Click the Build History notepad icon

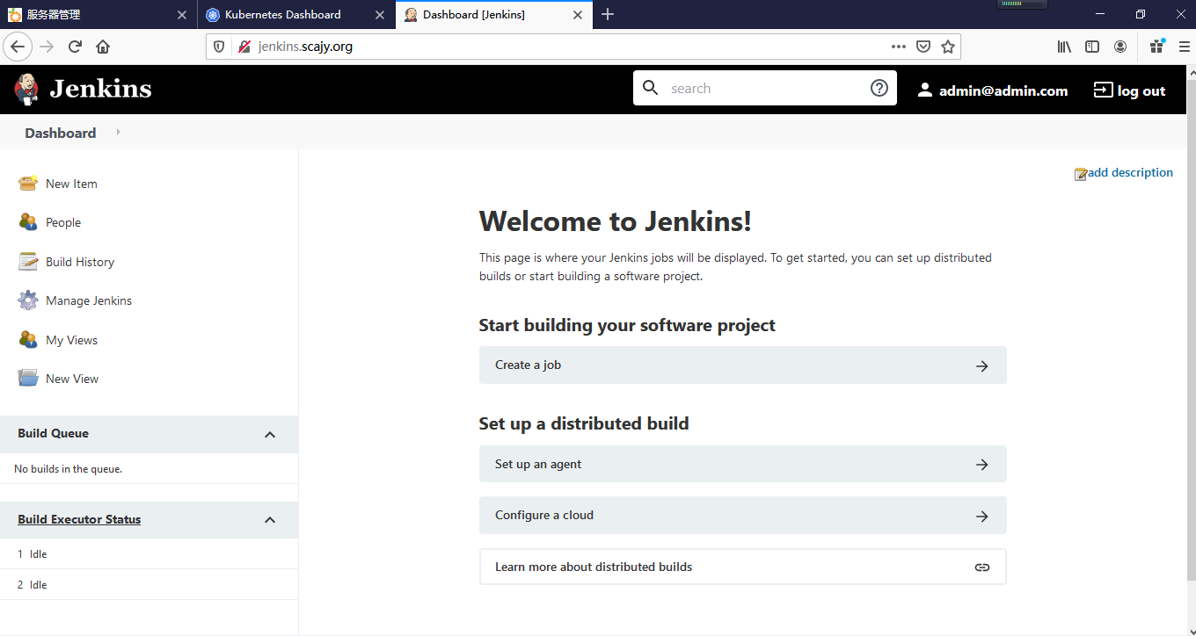click(28, 261)
